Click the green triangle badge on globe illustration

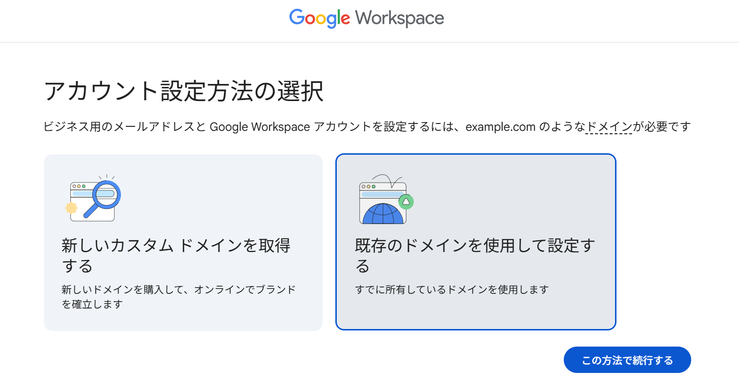(x=406, y=201)
